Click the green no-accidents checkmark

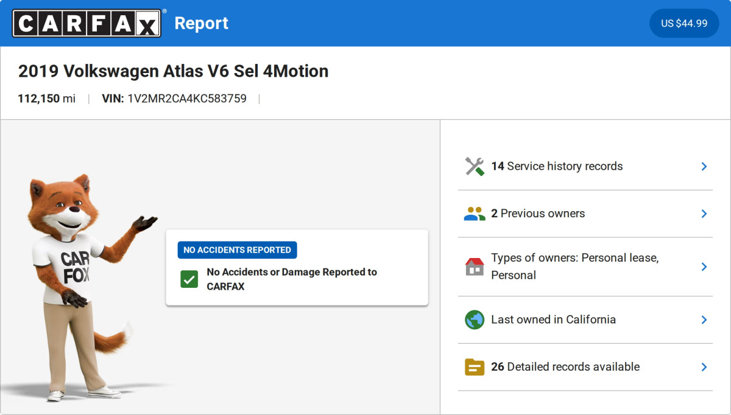pyautogui.click(x=189, y=279)
